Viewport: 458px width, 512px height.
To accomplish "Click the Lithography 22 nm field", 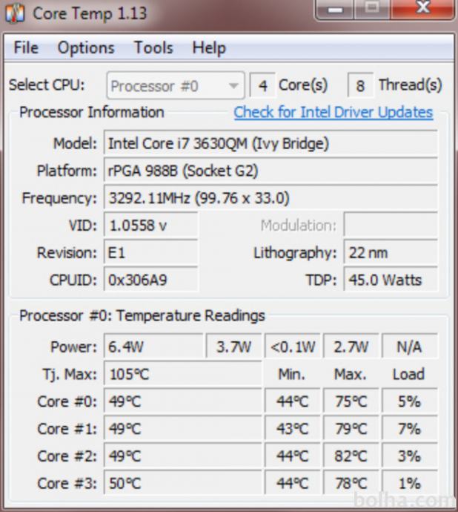I will click(x=391, y=253).
